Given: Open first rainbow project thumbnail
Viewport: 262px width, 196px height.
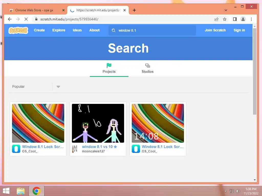Looking at the screenshot, I should [38, 123].
